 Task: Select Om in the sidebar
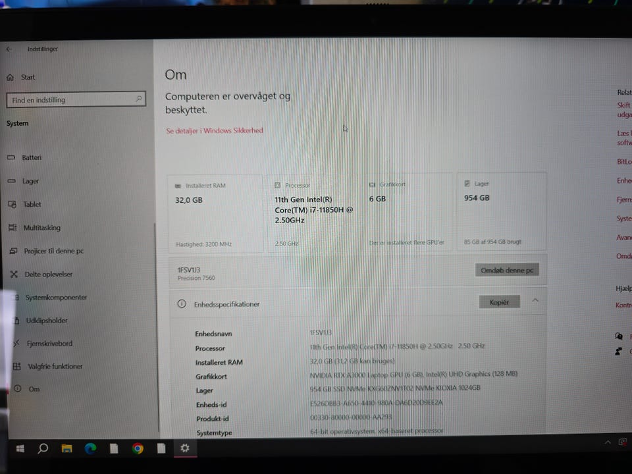34,389
